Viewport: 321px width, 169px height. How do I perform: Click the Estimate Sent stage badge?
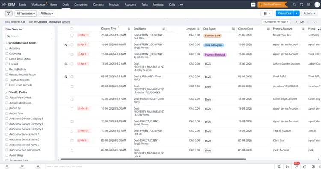(212, 36)
